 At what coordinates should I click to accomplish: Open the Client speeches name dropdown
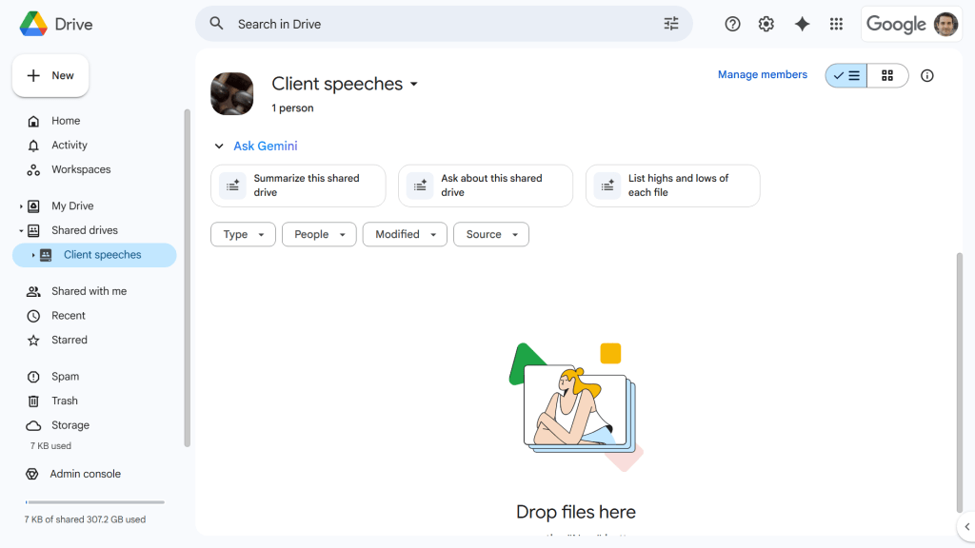[413, 84]
